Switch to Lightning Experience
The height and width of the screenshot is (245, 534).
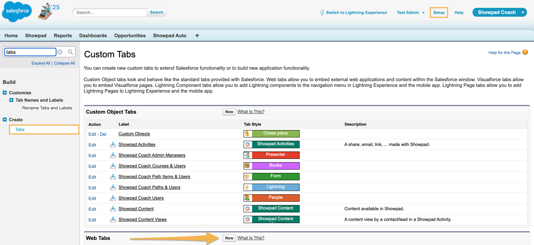pyautogui.click(x=353, y=13)
